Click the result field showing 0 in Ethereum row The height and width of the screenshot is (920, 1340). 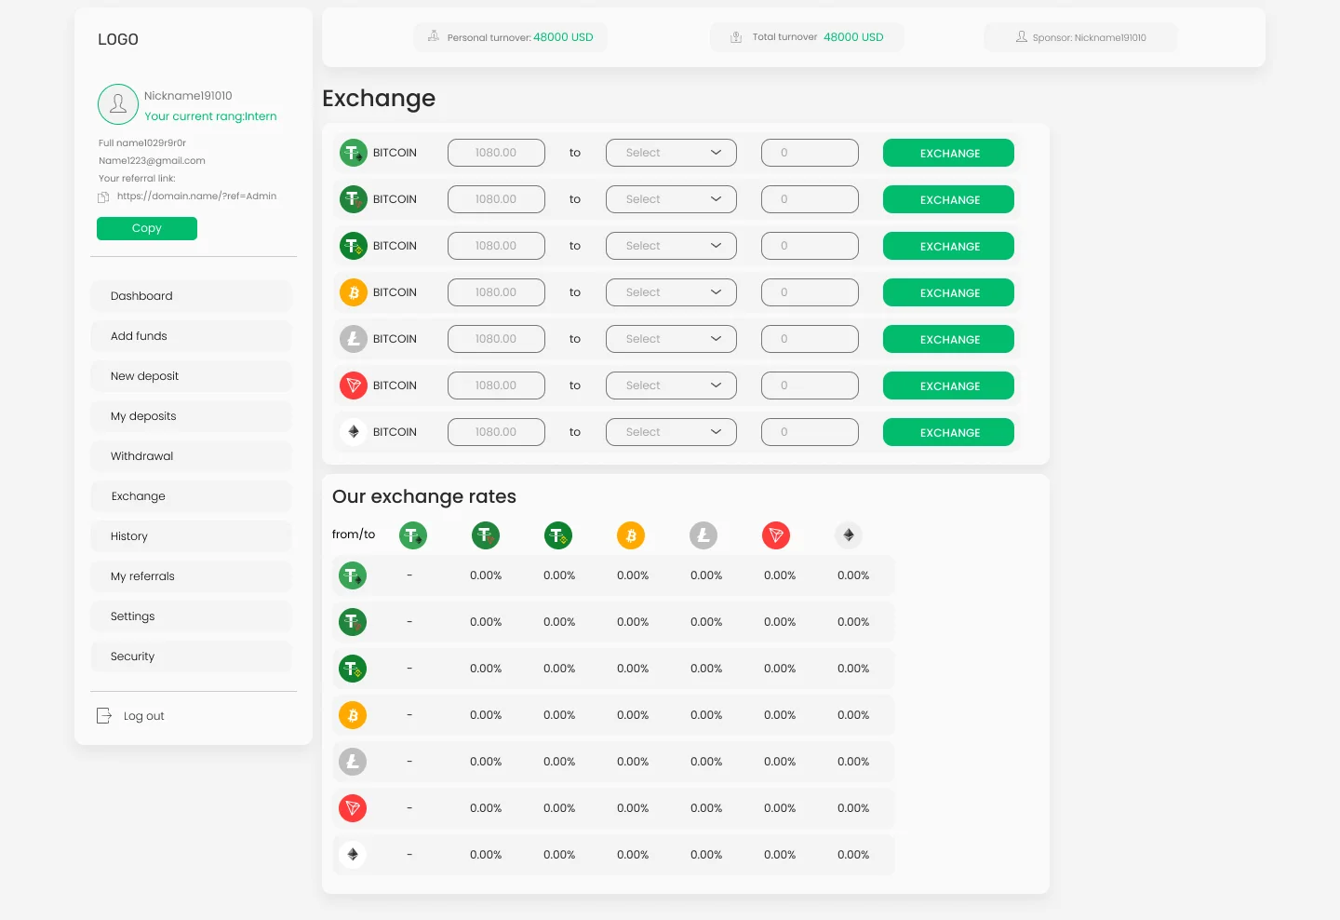point(810,432)
